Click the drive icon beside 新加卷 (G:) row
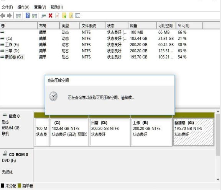 click(2, 57)
